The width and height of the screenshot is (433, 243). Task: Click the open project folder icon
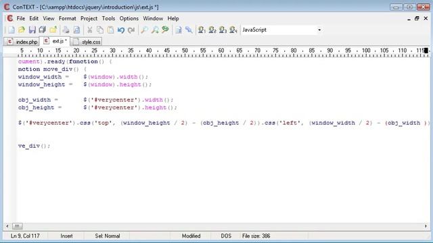click(53, 30)
